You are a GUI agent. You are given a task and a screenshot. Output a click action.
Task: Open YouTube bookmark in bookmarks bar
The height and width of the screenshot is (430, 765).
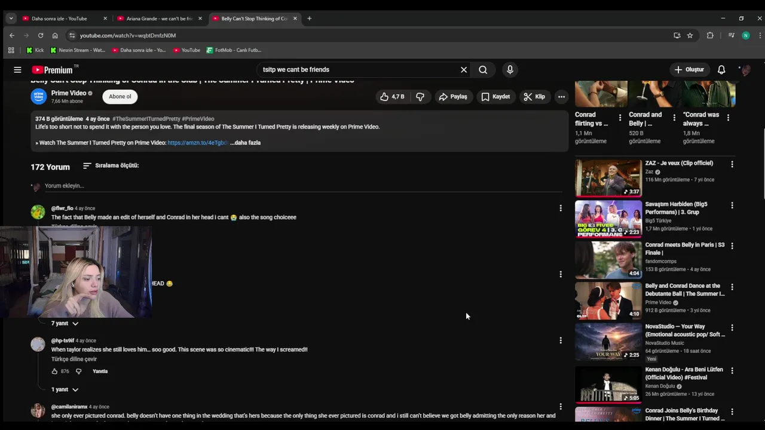click(x=186, y=50)
